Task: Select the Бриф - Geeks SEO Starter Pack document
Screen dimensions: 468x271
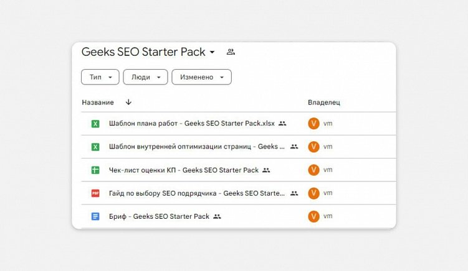Action: pyautogui.click(x=159, y=216)
